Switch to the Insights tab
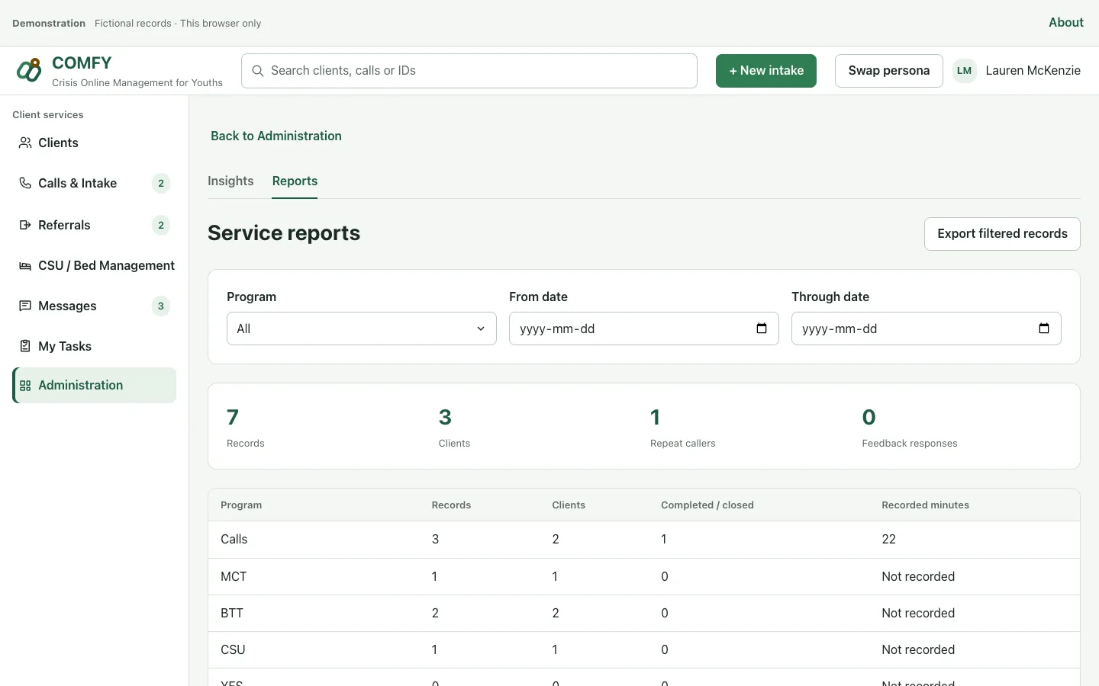 click(230, 181)
